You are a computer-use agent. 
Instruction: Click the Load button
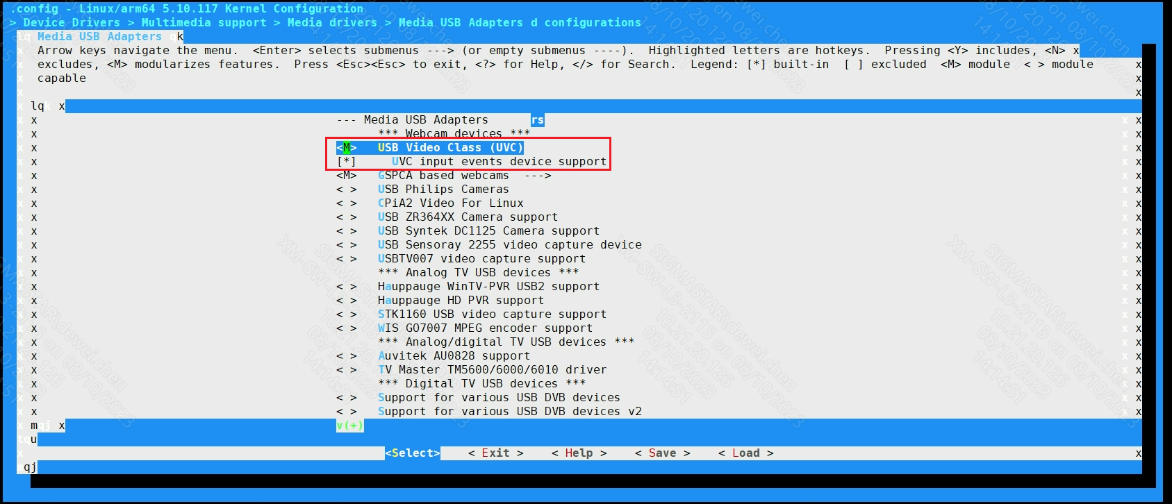[x=745, y=453]
